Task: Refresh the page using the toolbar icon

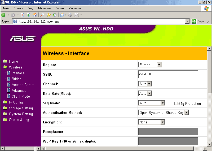Action: 29,15
